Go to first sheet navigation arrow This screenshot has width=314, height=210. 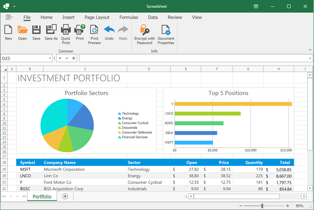click(x=4, y=196)
